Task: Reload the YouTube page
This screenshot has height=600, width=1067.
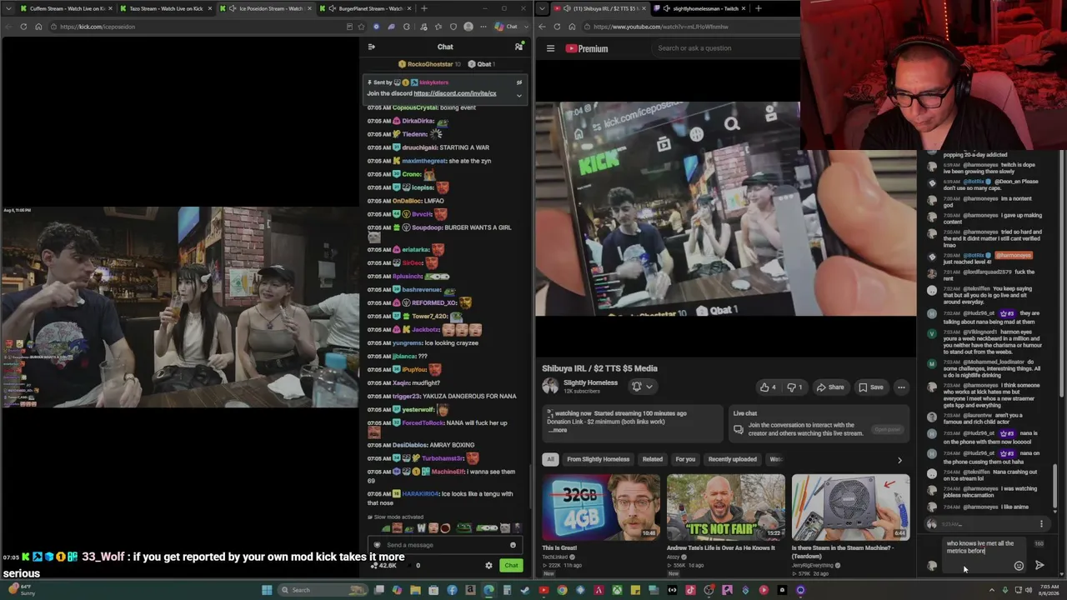Action: pyautogui.click(x=557, y=27)
